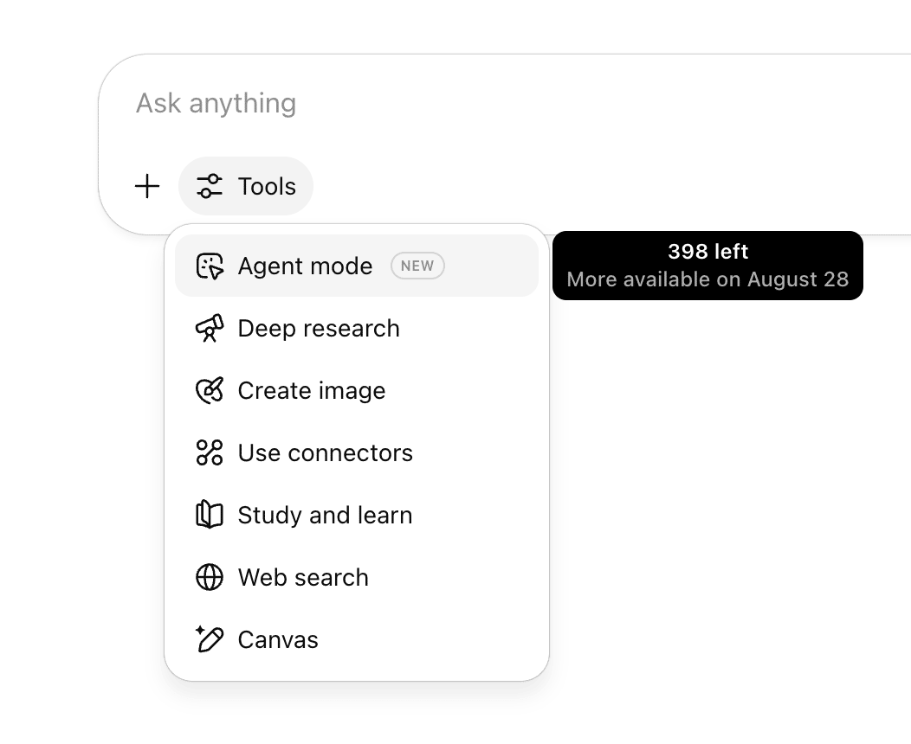Click the Study and learn book icon

pyautogui.click(x=210, y=516)
